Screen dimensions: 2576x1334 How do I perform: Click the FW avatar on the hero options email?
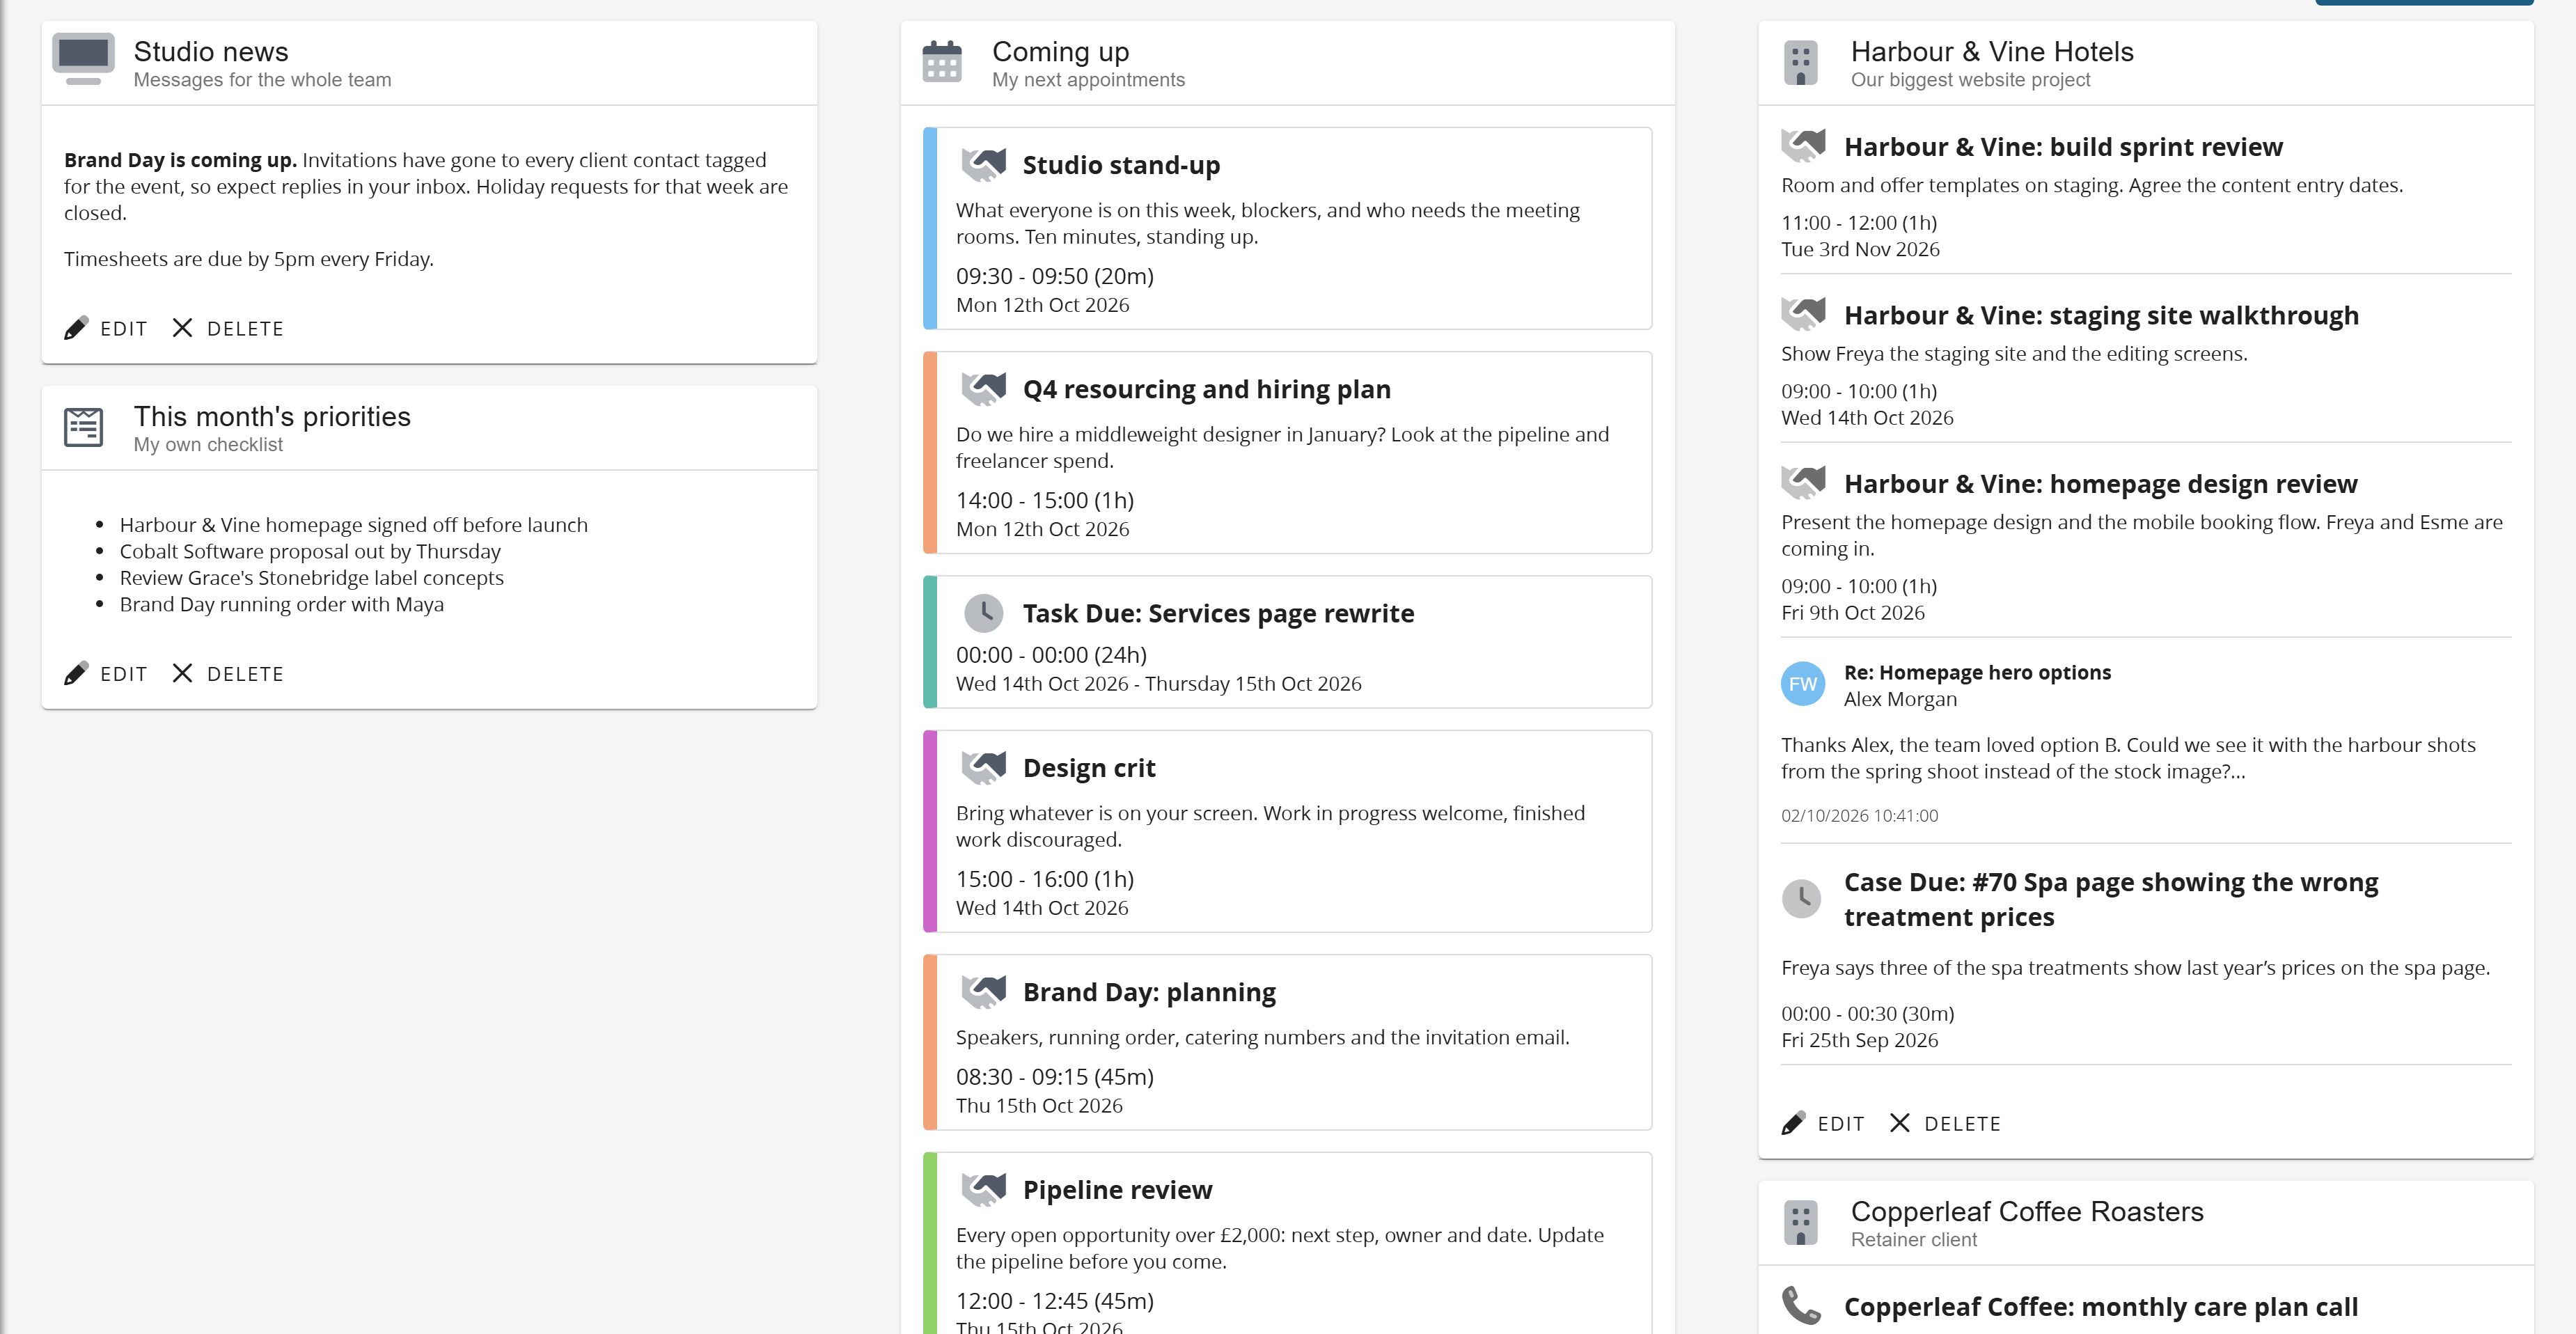tap(1803, 684)
